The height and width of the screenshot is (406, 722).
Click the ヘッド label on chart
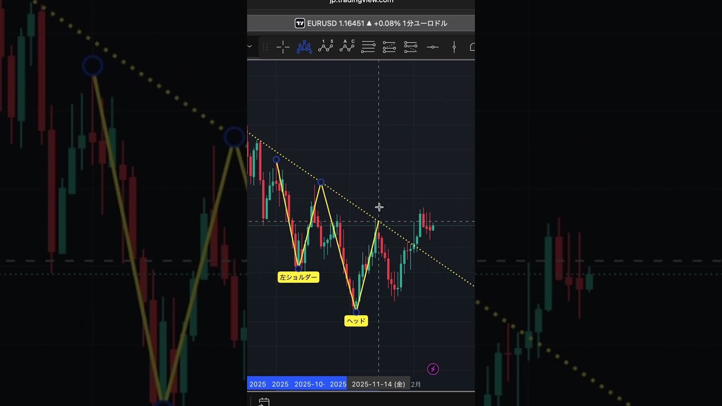356,321
